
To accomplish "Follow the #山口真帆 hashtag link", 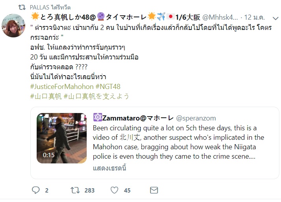I will 46,96.
